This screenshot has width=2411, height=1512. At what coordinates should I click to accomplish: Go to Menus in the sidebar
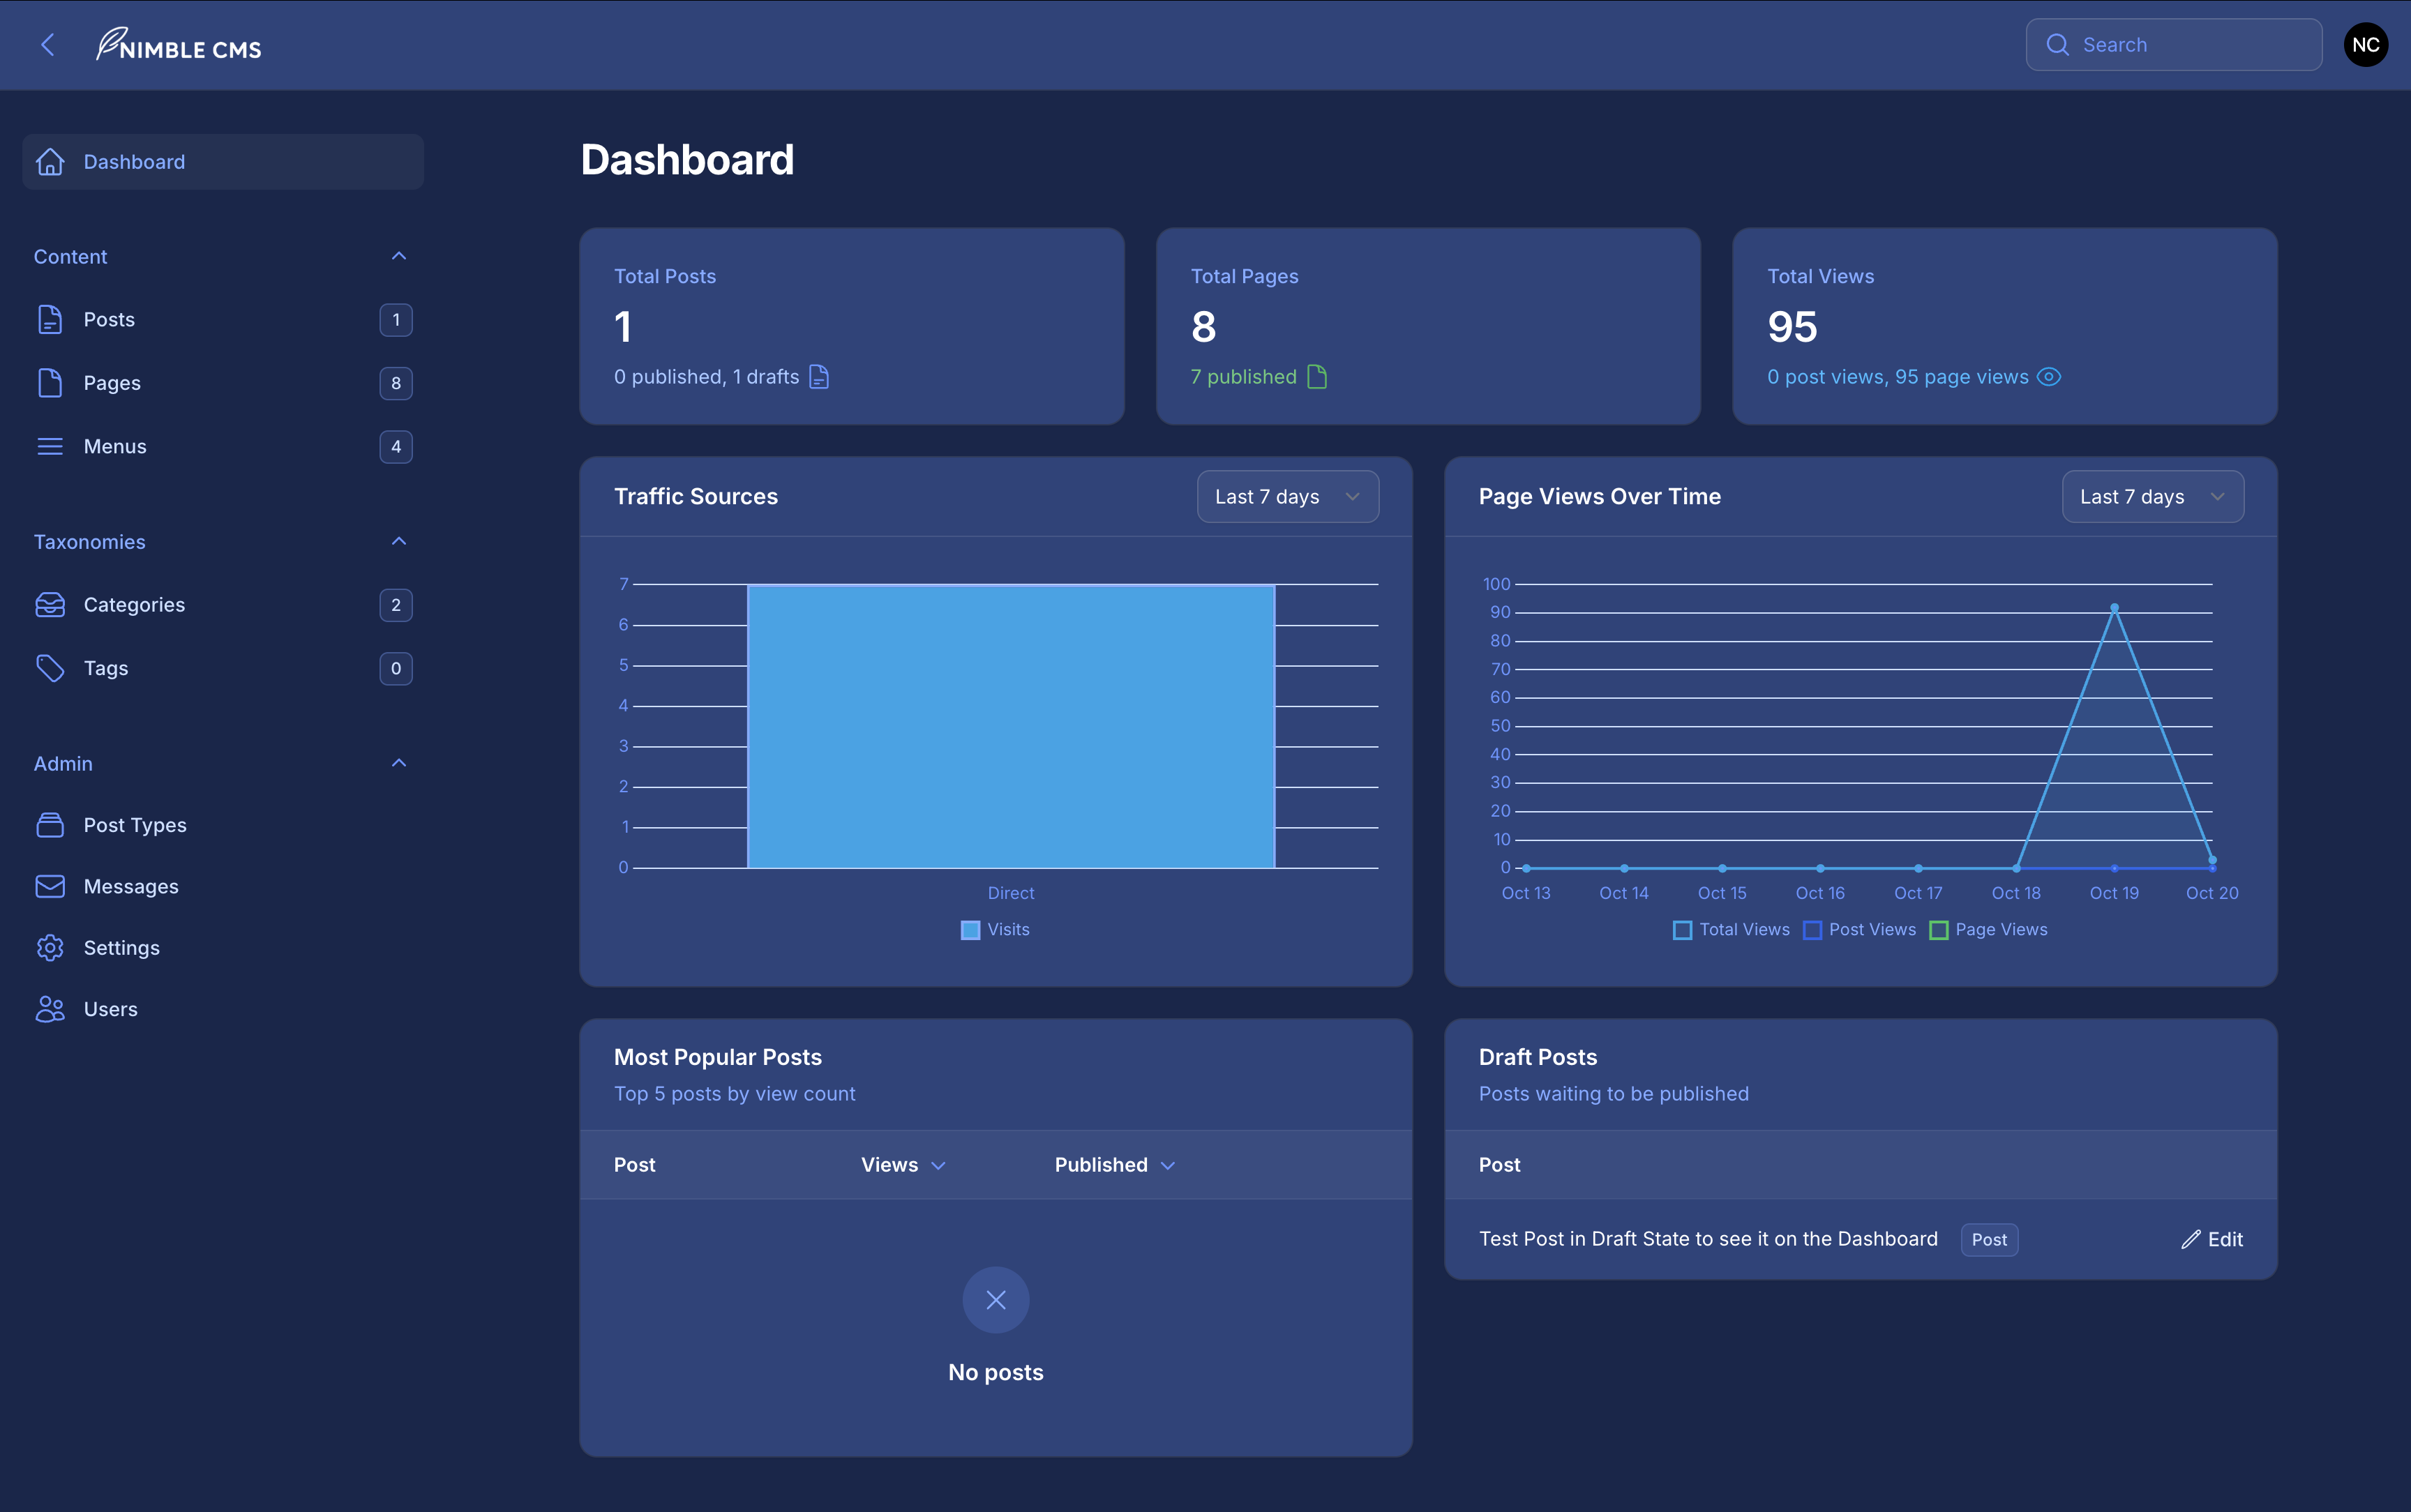[x=115, y=446]
